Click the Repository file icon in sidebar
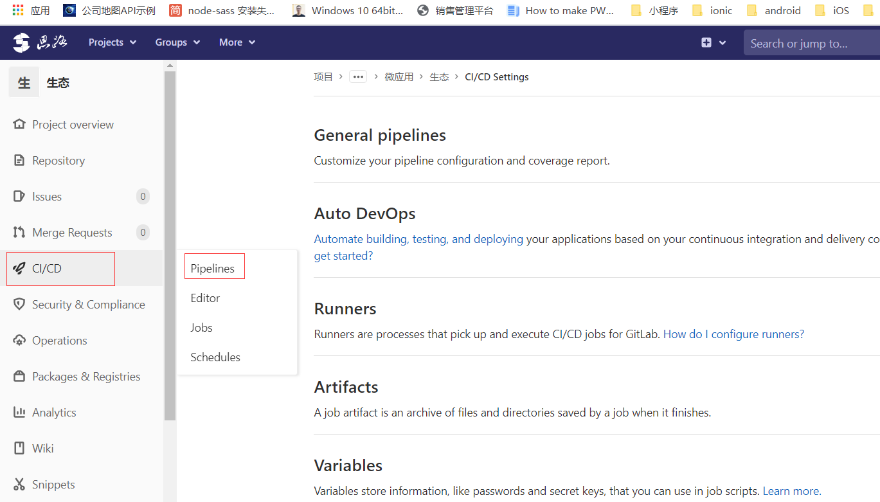The height and width of the screenshot is (502, 880). pos(19,160)
